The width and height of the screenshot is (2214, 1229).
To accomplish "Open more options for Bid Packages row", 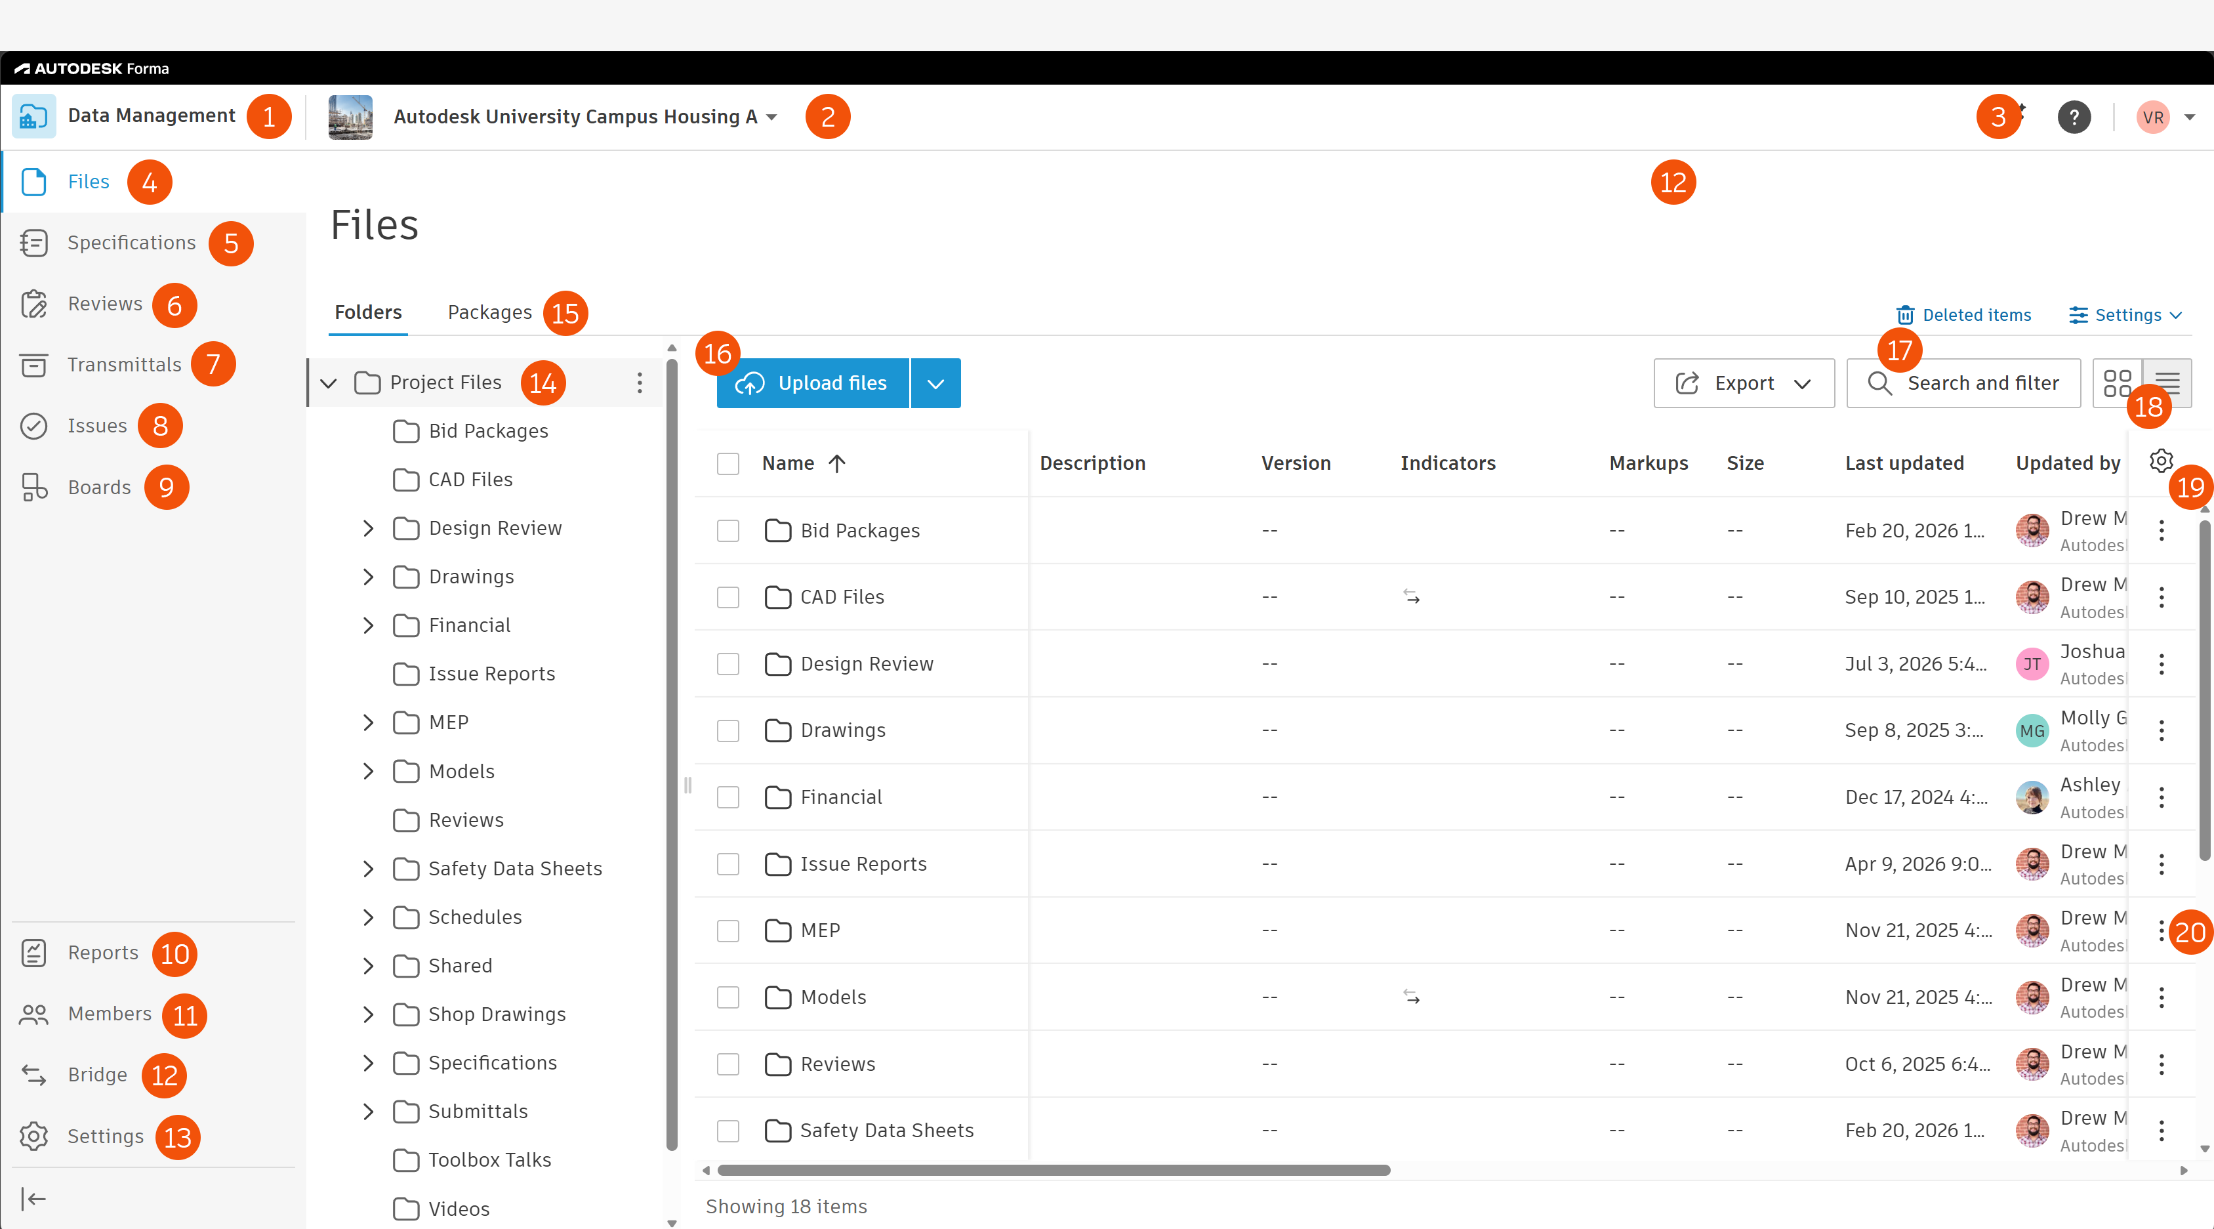I will pos(2162,531).
